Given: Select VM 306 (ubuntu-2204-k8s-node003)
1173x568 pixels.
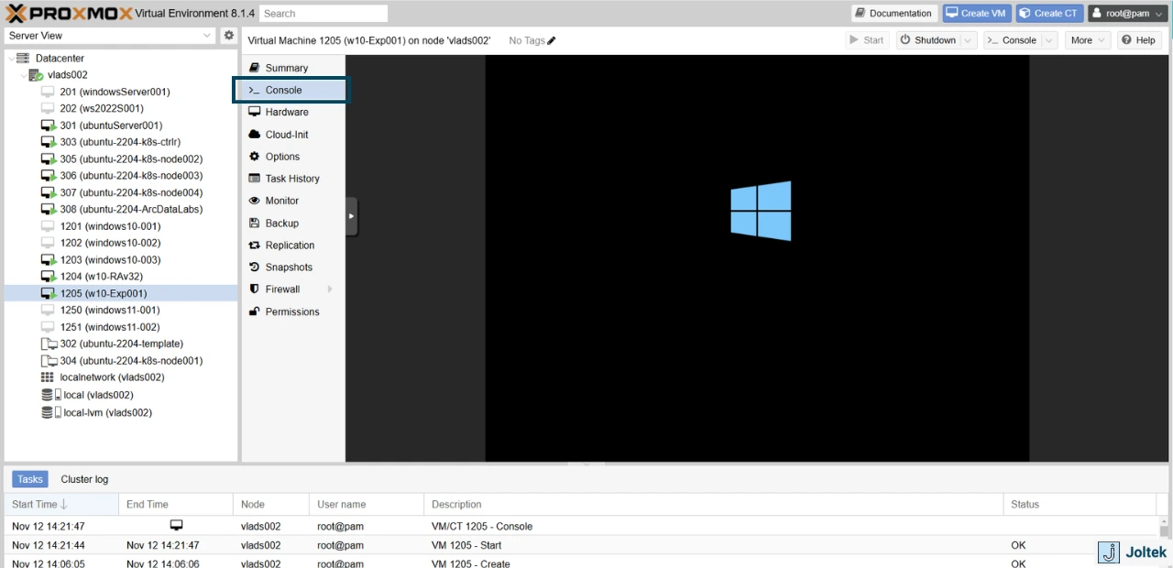Looking at the screenshot, I should click(x=131, y=176).
